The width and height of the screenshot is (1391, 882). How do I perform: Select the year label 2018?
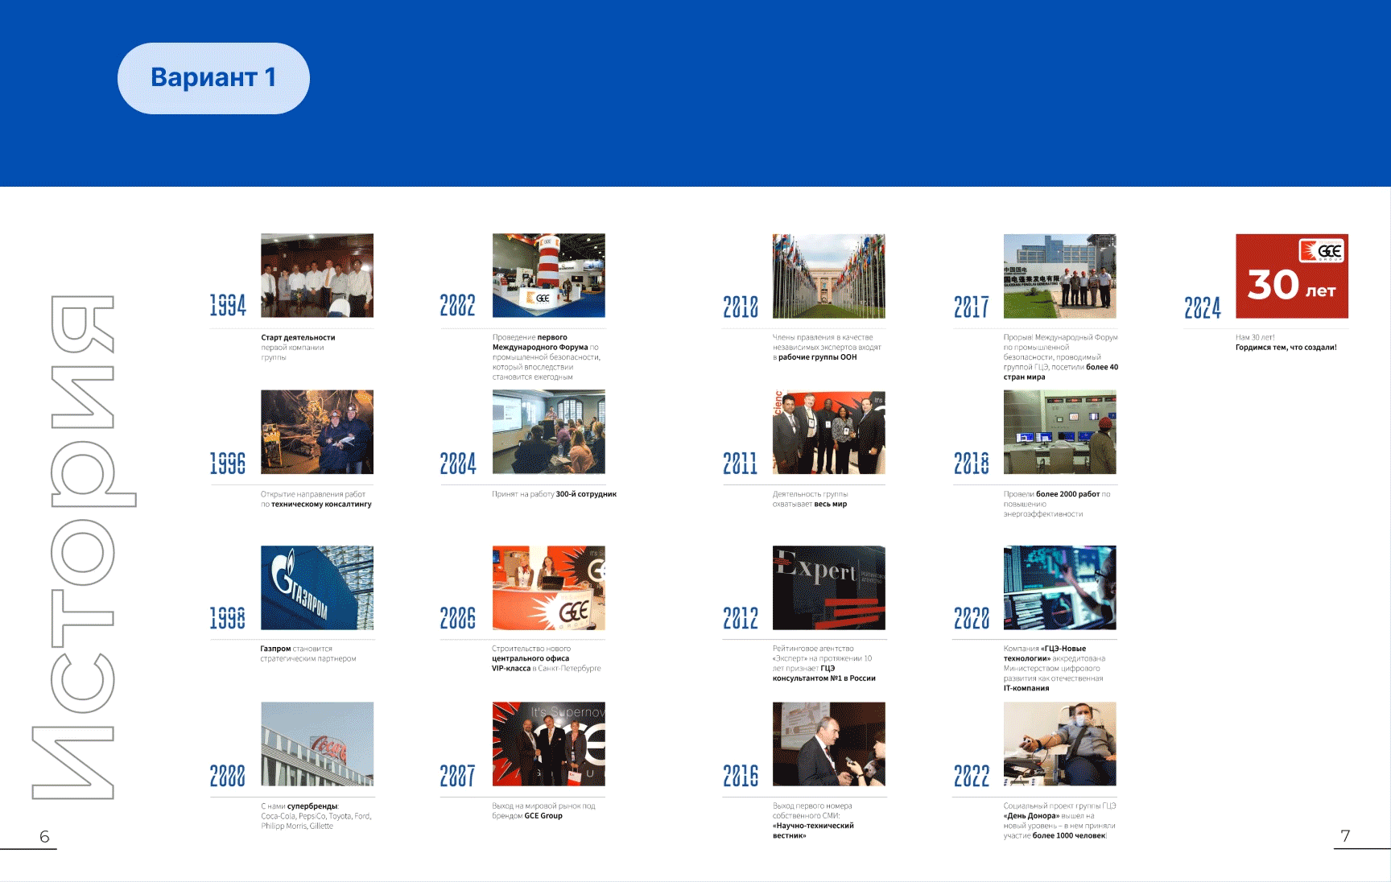pos(972,463)
